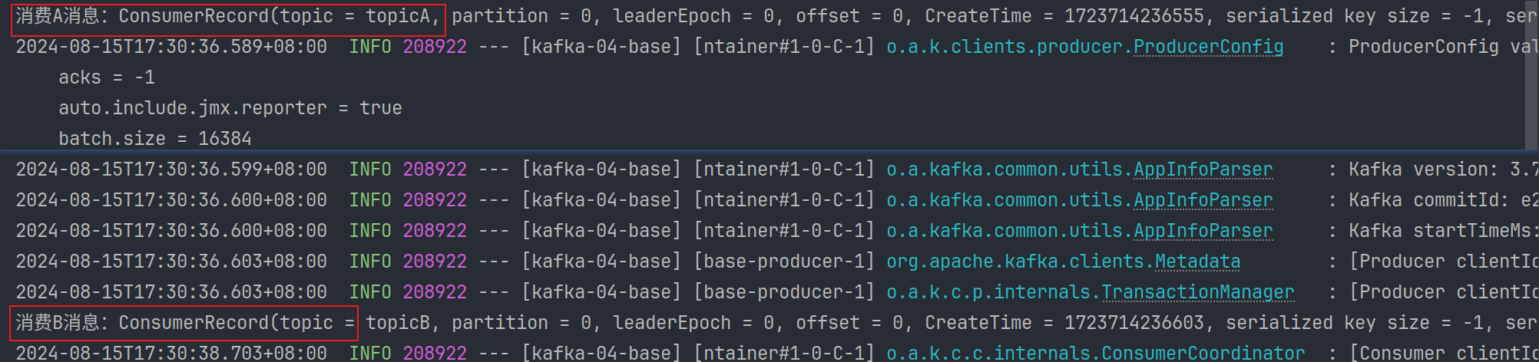Click CreateTime value 1723714236603
The width and height of the screenshot is (1539, 362).
(x=1134, y=323)
